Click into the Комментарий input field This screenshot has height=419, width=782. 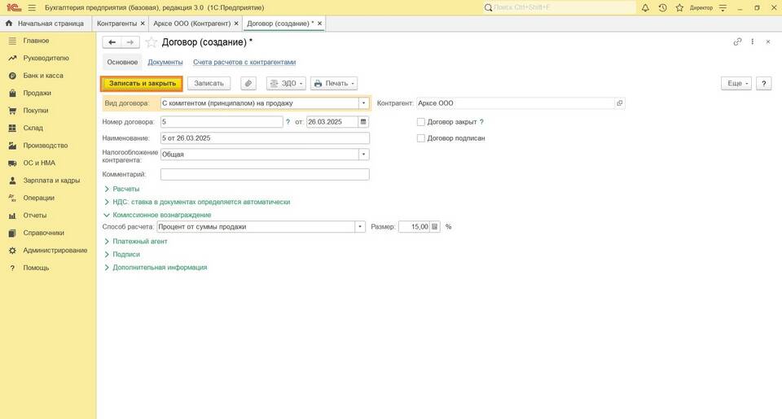click(265, 174)
